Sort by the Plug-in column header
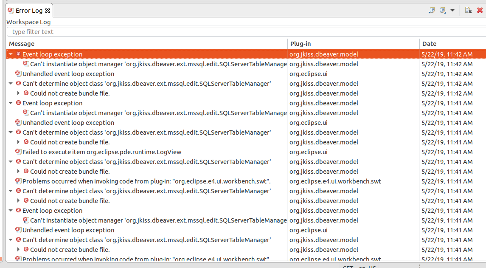This screenshot has height=268, width=486. coord(353,44)
